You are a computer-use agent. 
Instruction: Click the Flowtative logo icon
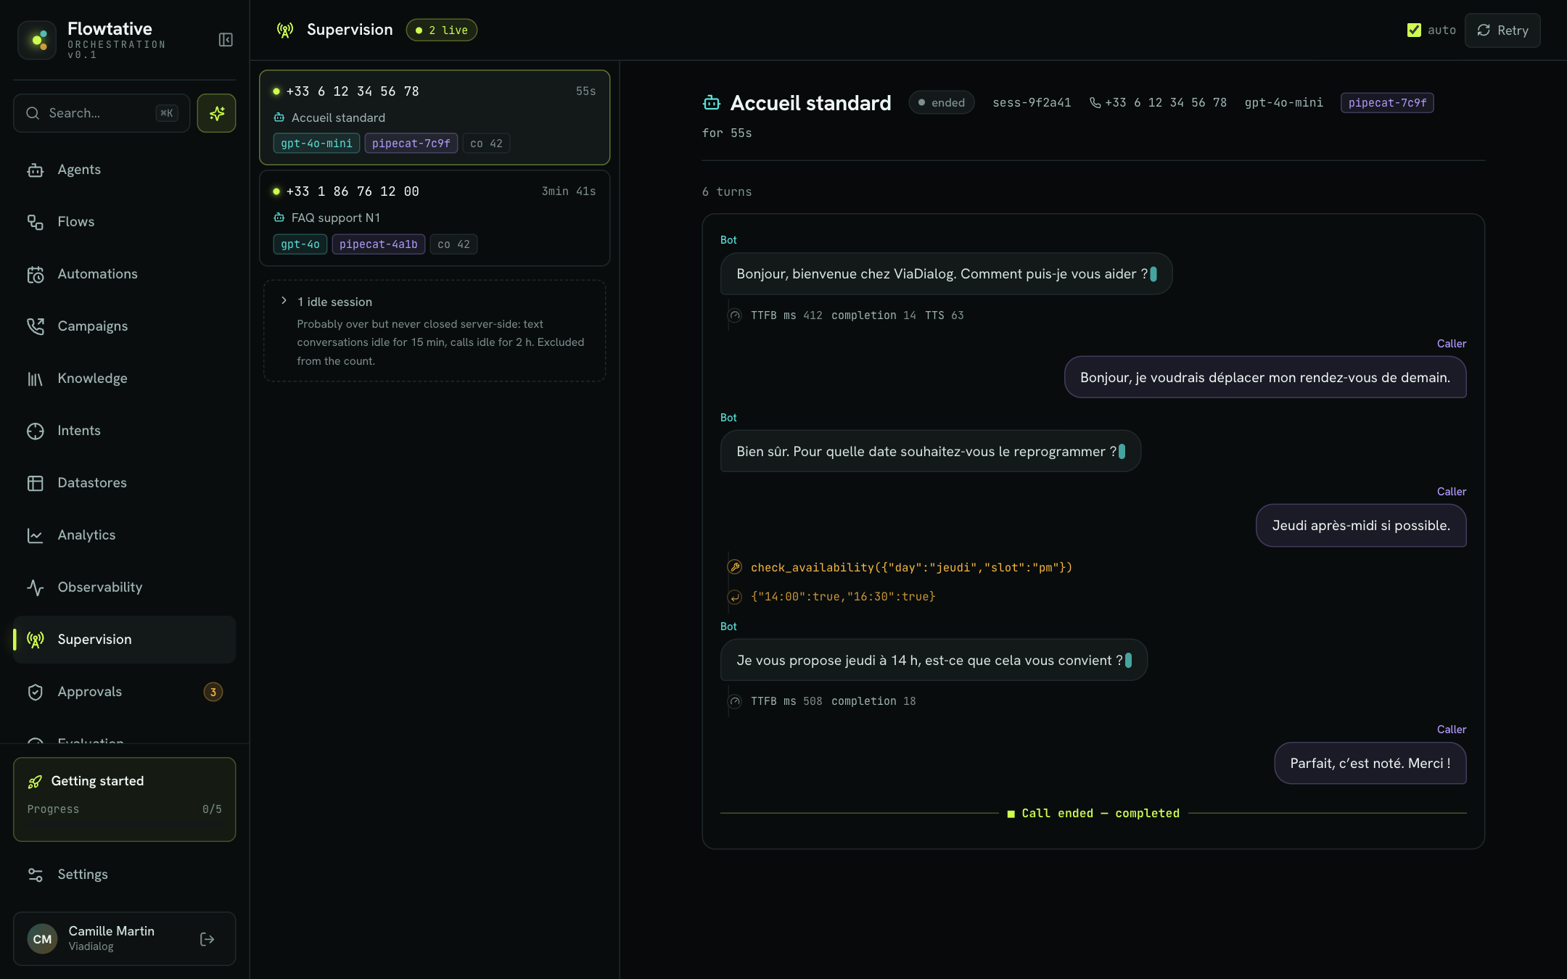pyautogui.click(x=38, y=40)
